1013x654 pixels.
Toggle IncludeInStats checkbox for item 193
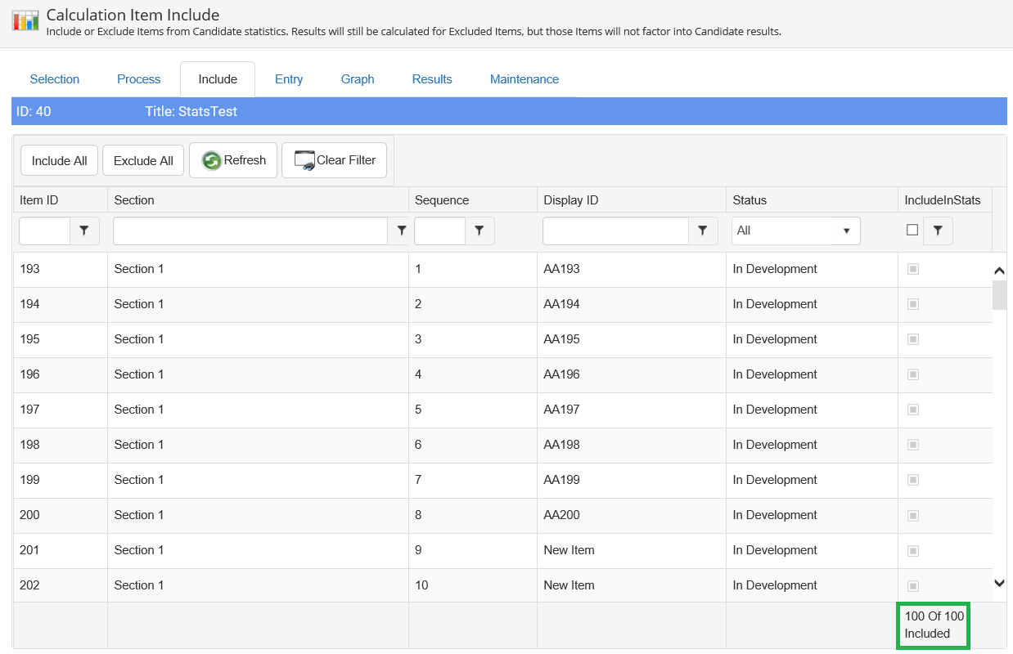point(913,269)
